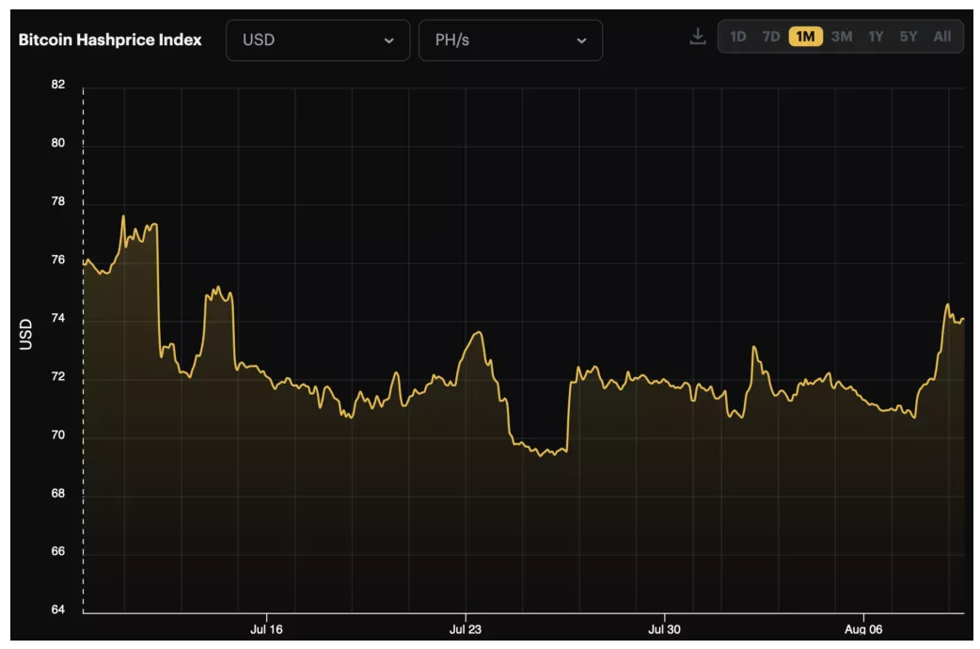Click the Jul 23 x-axis date label
Screen dimensions: 980x649
pyautogui.click(x=466, y=629)
